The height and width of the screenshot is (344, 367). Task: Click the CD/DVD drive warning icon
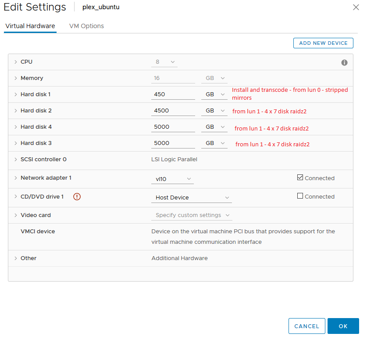[77, 197]
